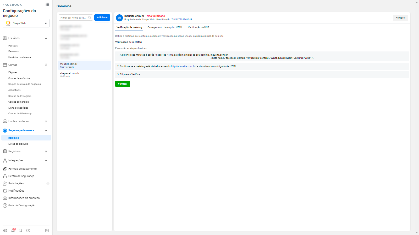Click the Contas section icon
The image size is (419, 235).
point(5,65)
